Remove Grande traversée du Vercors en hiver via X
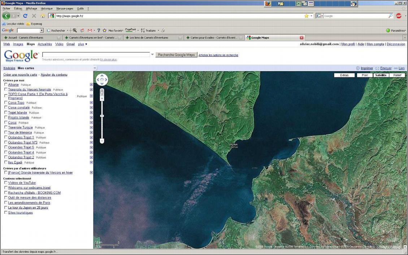This screenshot has width=408, height=255. (91, 173)
